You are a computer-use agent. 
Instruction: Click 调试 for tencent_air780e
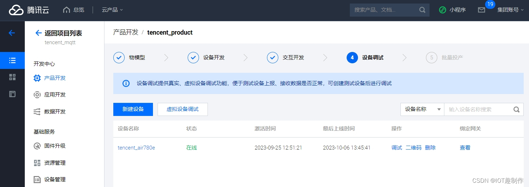click(397, 148)
